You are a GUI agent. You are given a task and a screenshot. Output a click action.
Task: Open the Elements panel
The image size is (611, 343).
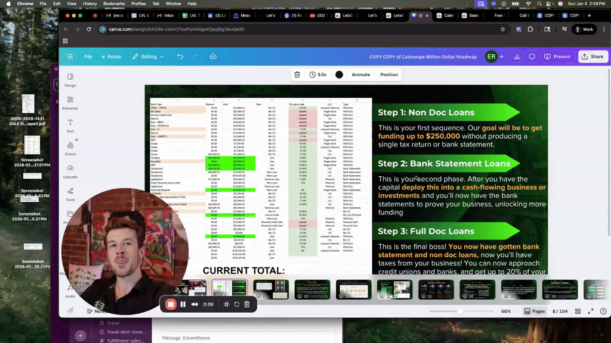point(70,103)
